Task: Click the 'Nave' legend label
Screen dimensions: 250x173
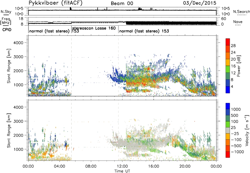Action: point(238,22)
